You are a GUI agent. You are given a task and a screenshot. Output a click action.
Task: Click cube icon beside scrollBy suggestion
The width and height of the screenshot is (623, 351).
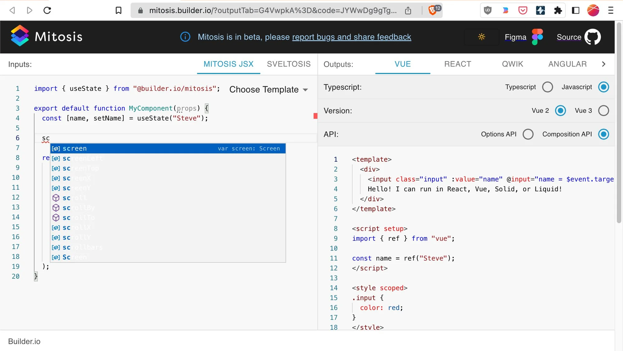click(56, 208)
